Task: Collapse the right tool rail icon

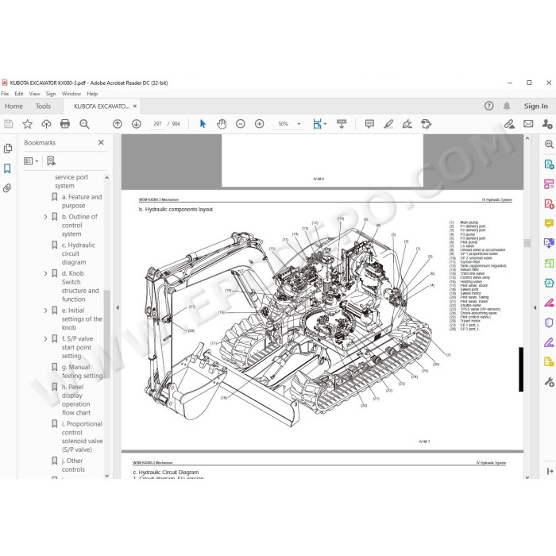Action: (550, 471)
